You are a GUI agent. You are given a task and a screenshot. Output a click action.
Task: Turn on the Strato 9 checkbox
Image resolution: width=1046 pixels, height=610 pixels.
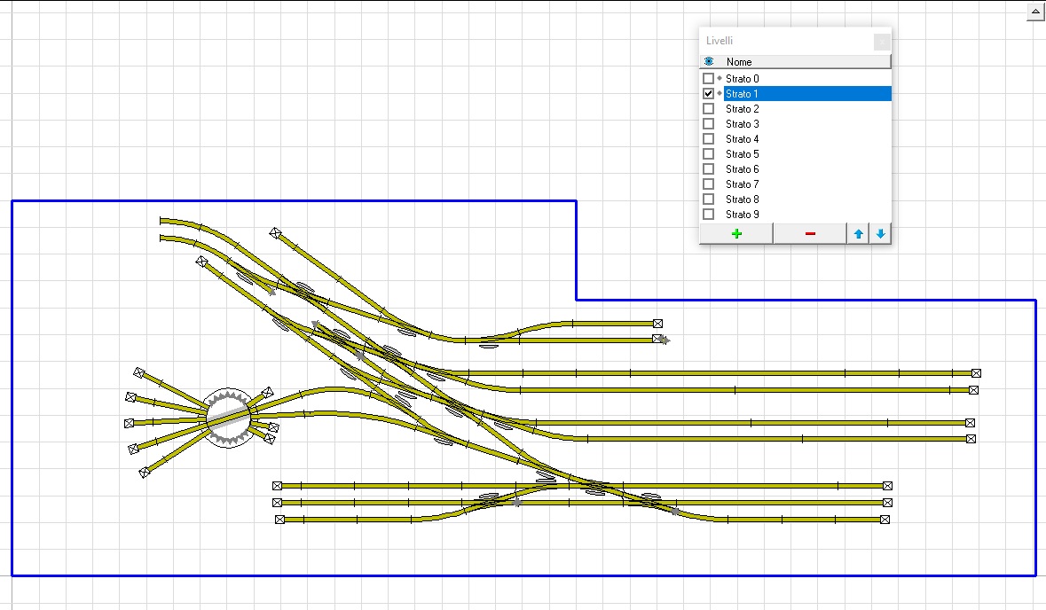[x=708, y=215]
